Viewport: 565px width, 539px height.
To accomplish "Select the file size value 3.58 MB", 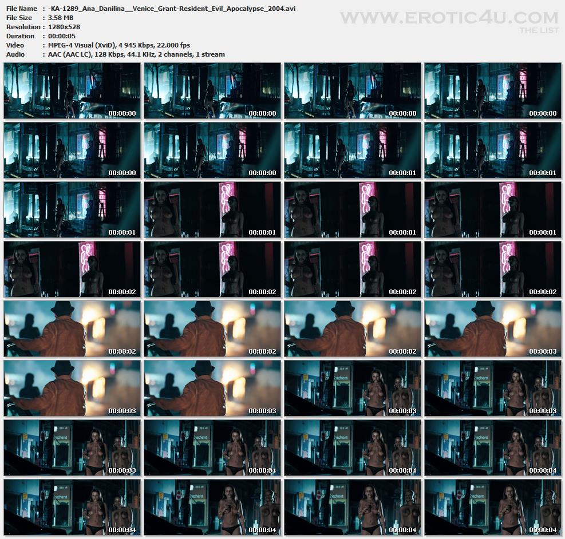I will coord(61,18).
